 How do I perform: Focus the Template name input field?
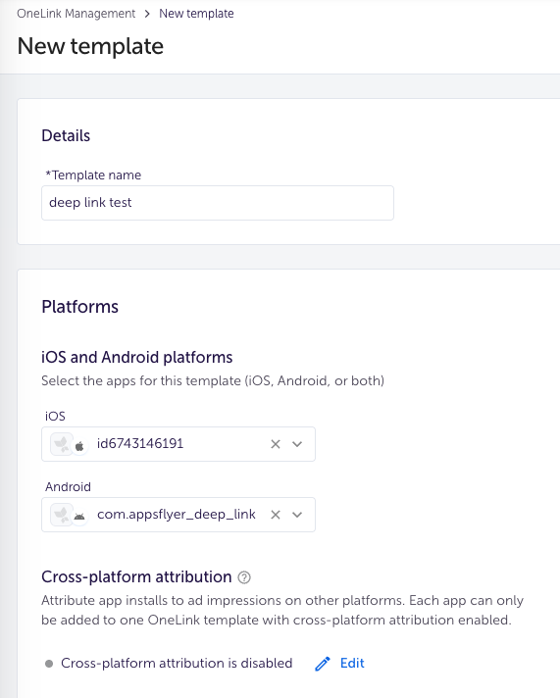point(218,203)
